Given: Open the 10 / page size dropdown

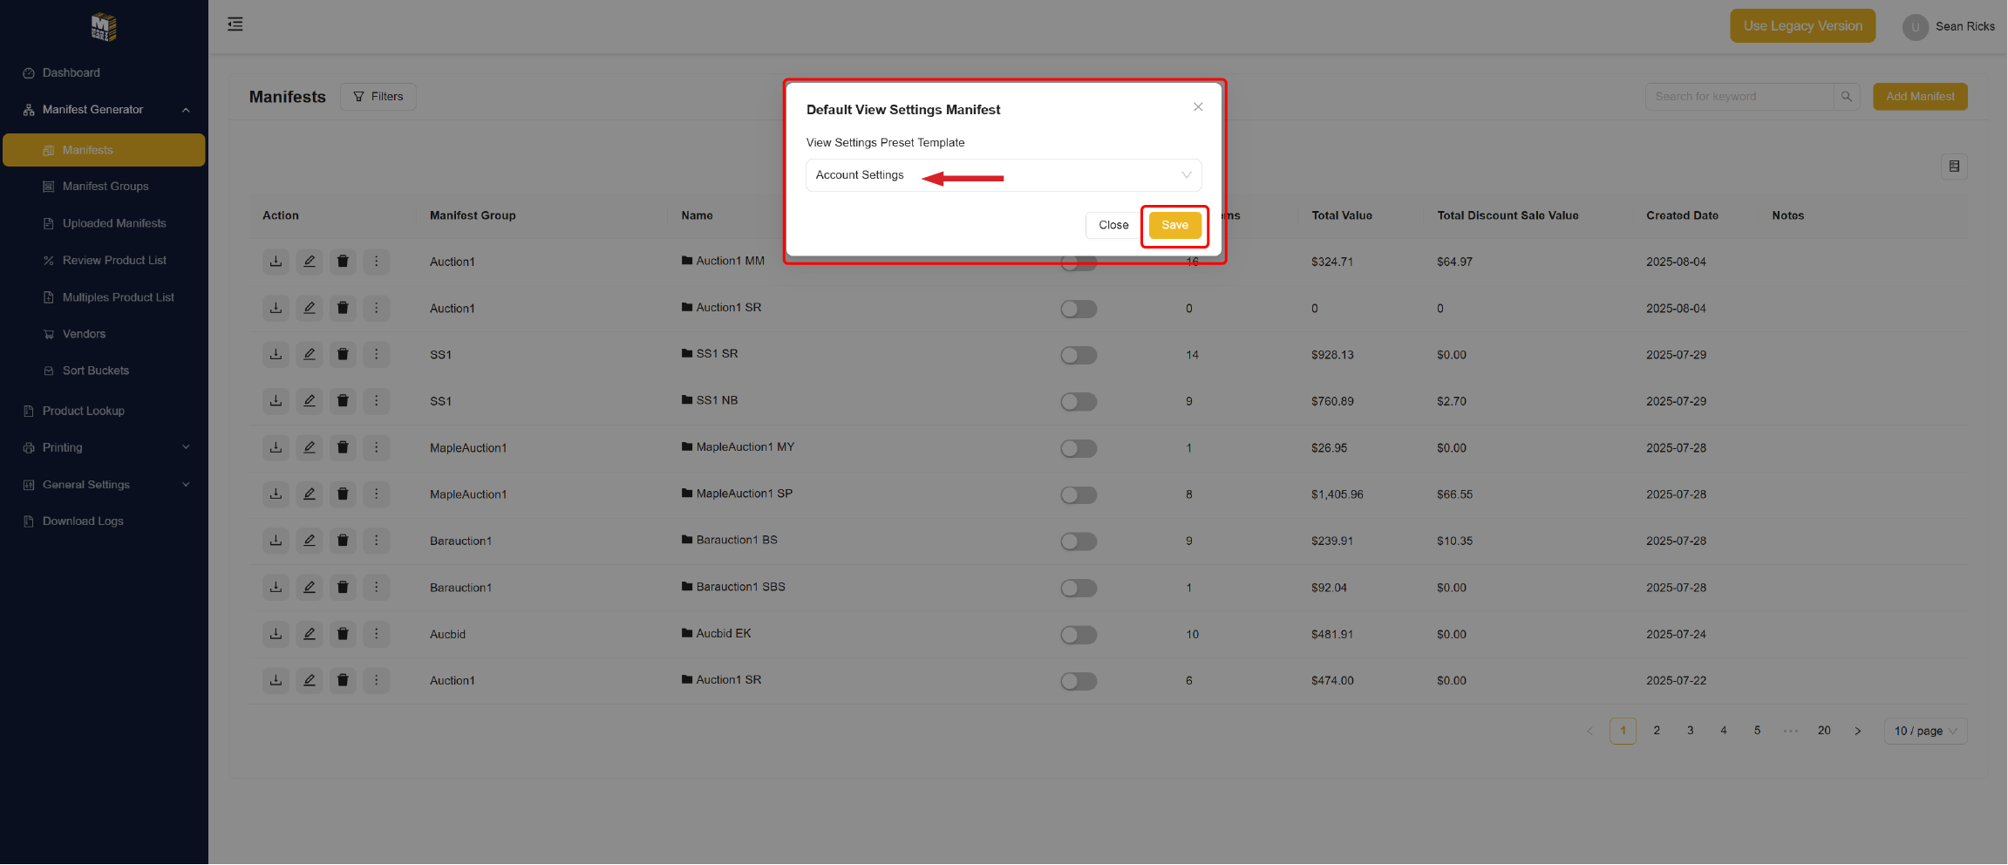Looking at the screenshot, I should point(1925,731).
